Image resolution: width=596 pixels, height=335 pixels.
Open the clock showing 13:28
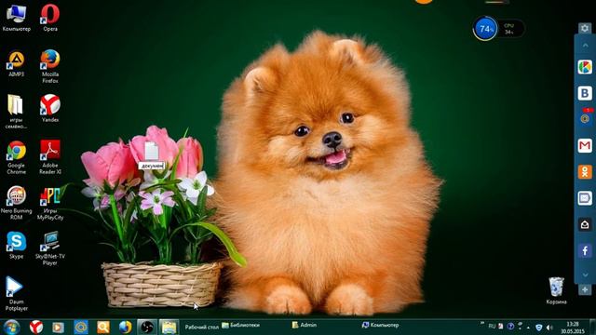point(573,328)
